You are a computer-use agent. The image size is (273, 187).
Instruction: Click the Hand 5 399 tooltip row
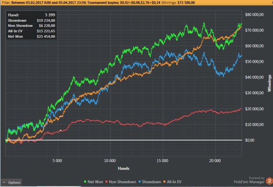click(31, 15)
